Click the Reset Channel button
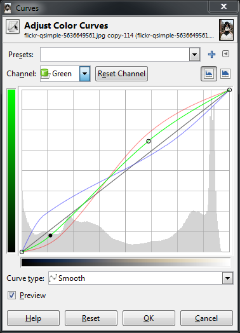 pos(121,74)
